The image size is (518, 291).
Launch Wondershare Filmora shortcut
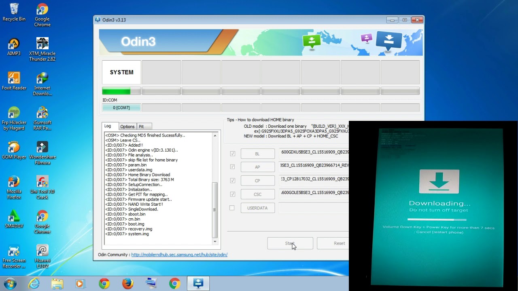[x=42, y=153]
